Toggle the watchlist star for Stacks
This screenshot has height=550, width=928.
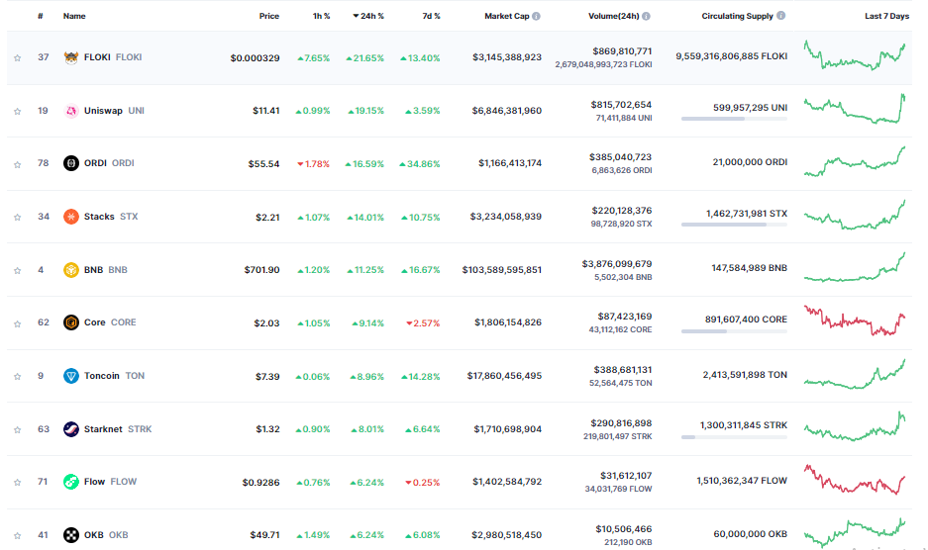[x=17, y=217]
